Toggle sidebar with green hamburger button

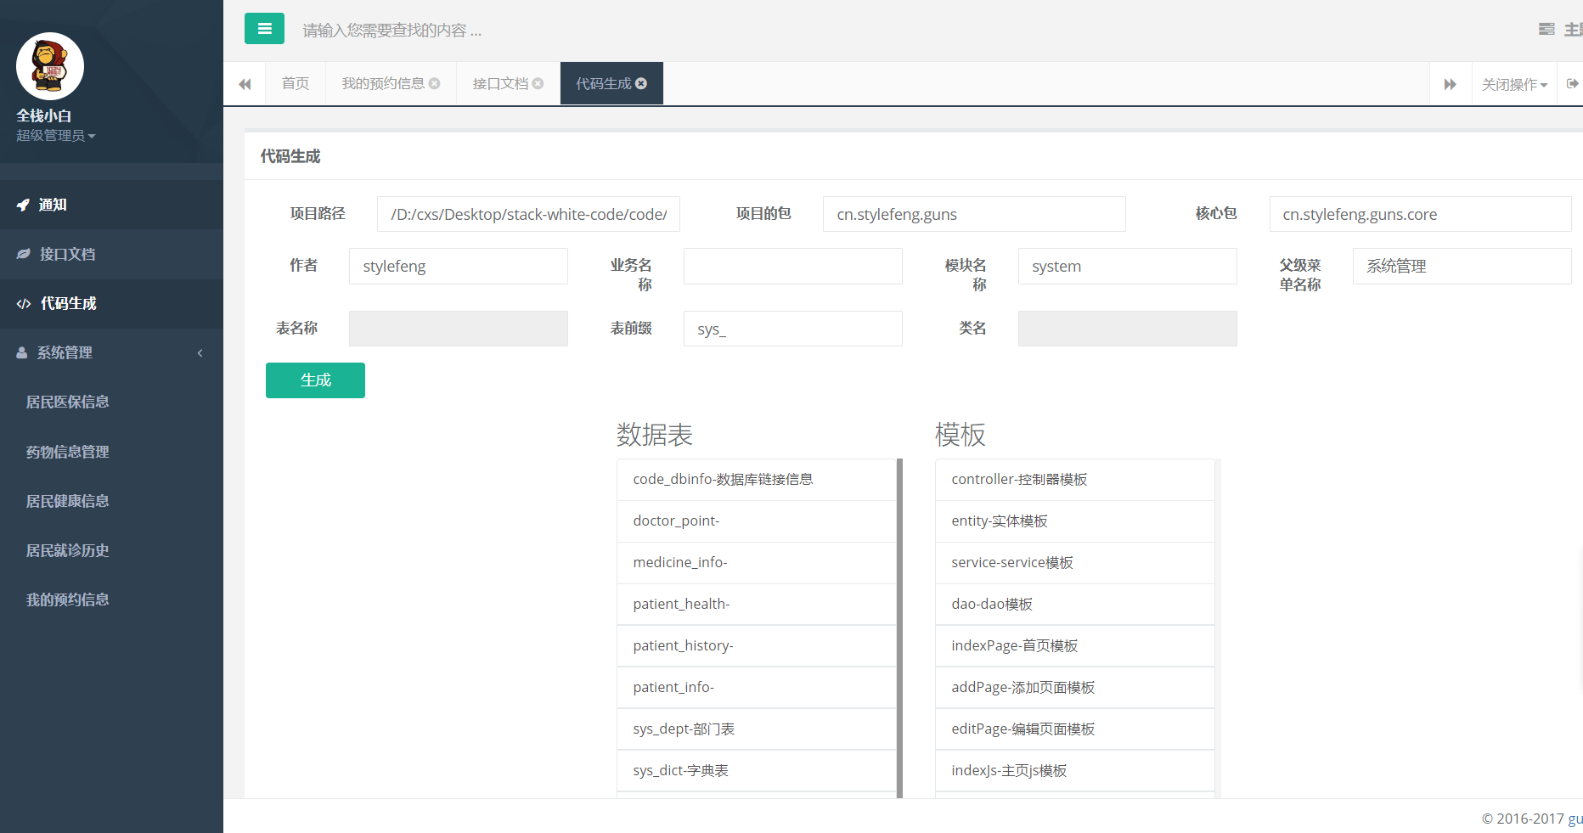pos(264,29)
